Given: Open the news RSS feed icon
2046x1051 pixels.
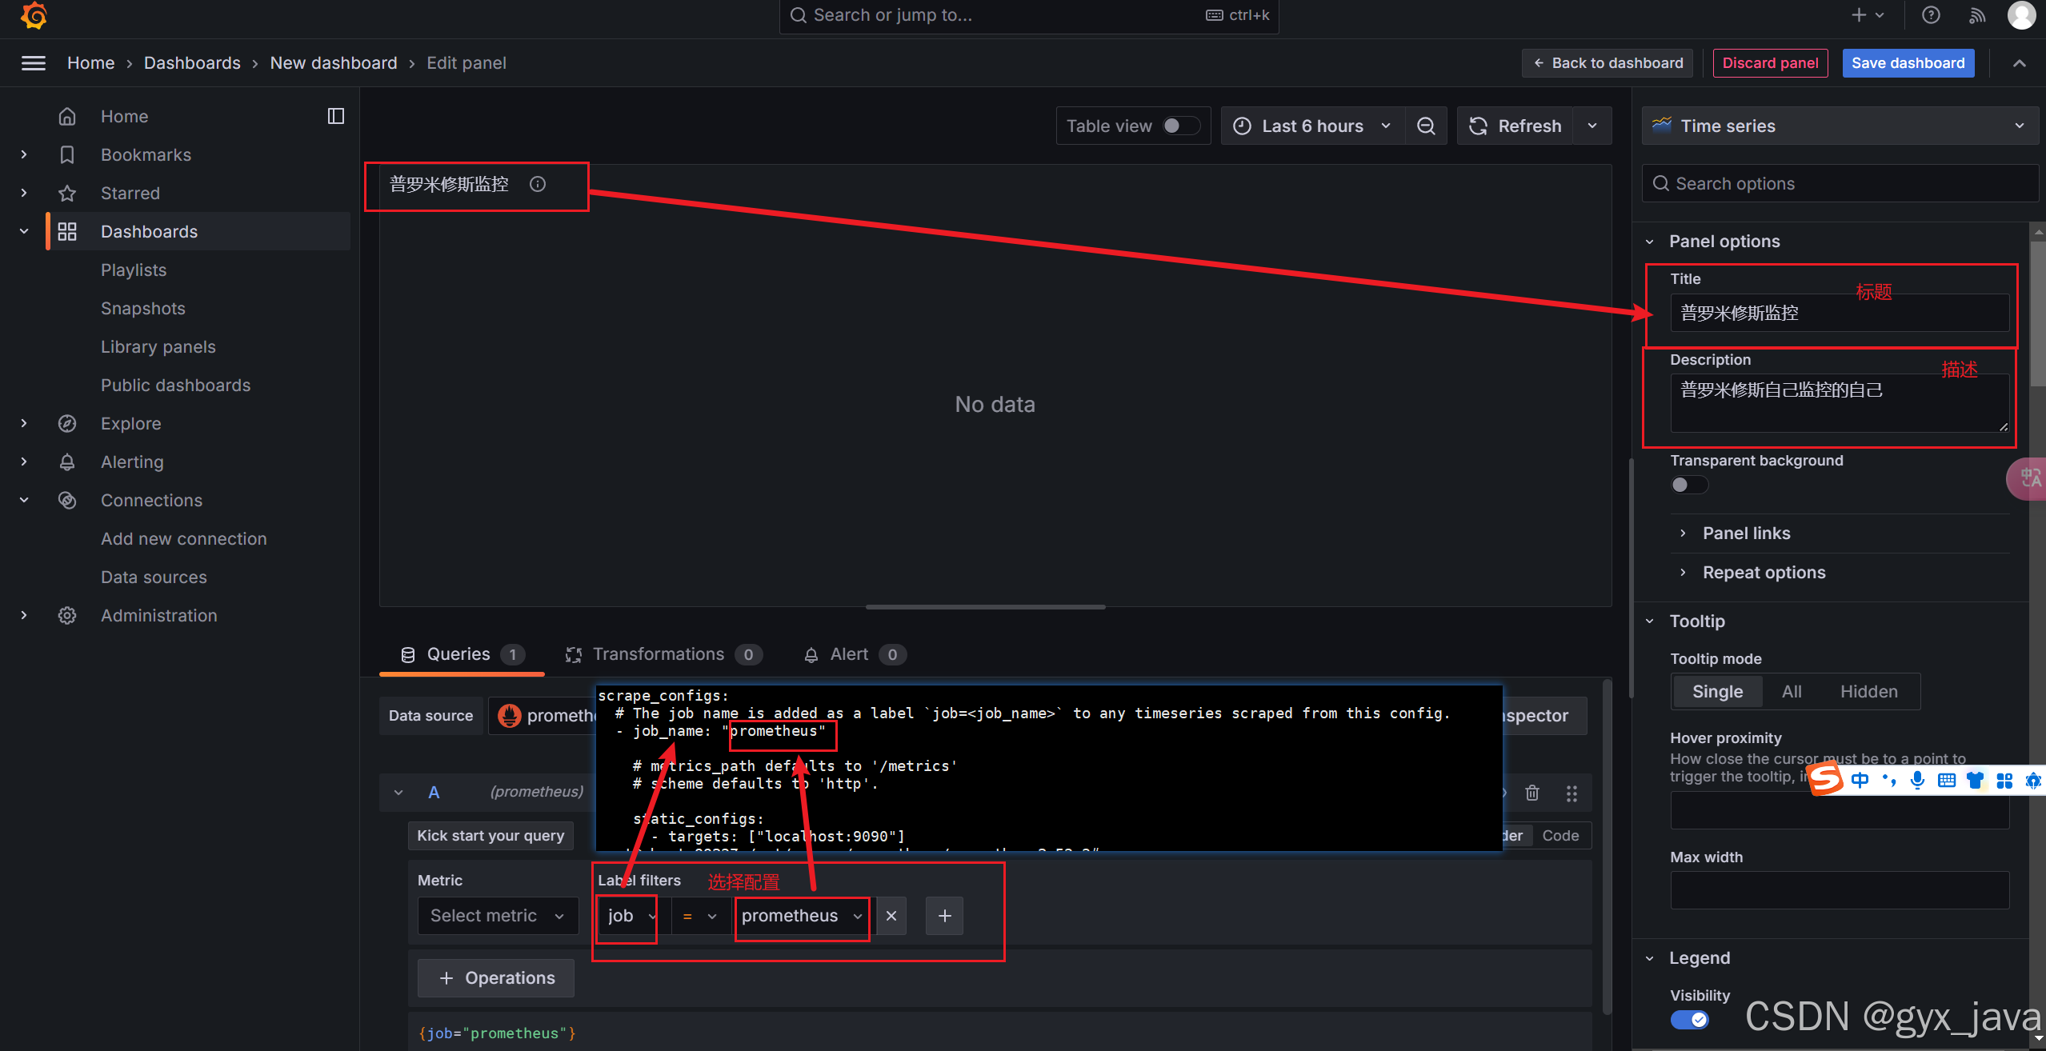Looking at the screenshot, I should [1977, 15].
